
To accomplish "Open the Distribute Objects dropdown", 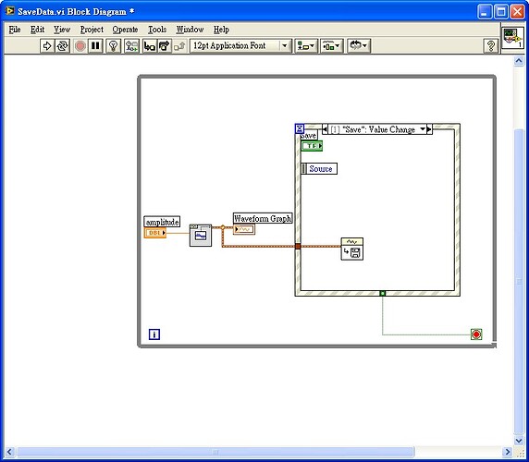I will [331, 46].
